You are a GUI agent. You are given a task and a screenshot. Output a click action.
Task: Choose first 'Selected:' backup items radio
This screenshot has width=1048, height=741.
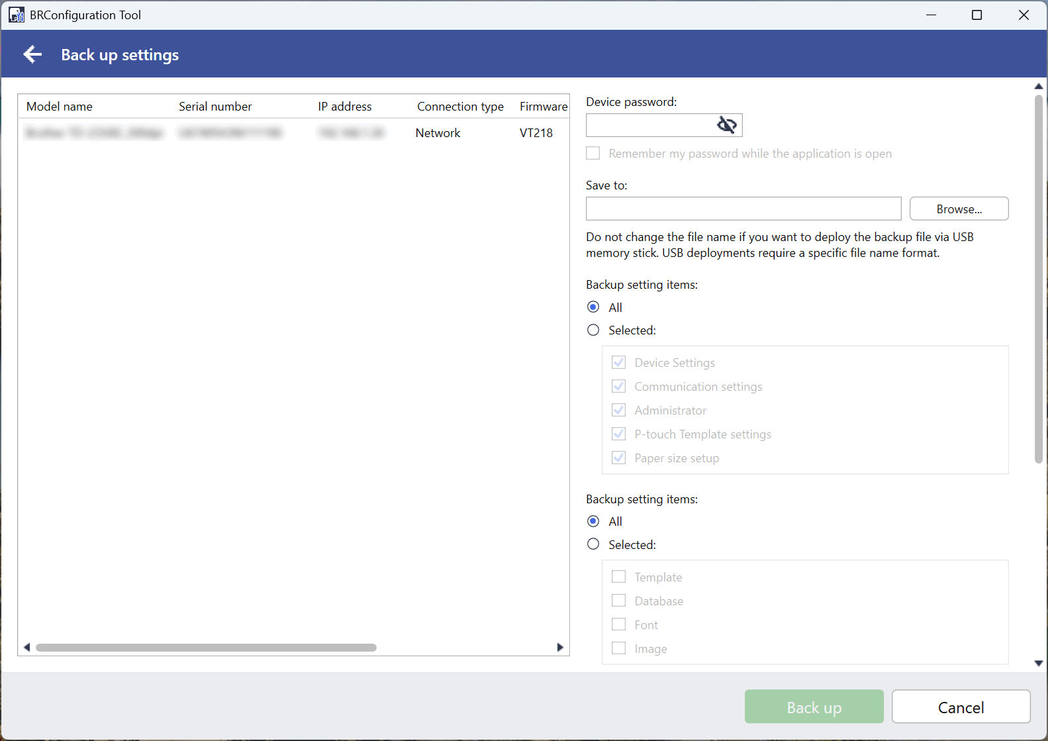click(x=593, y=330)
